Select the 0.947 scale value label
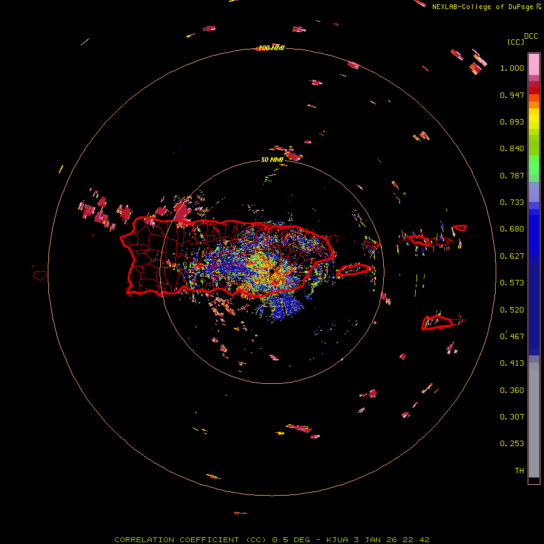This screenshot has width=544, height=544. (512, 95)
